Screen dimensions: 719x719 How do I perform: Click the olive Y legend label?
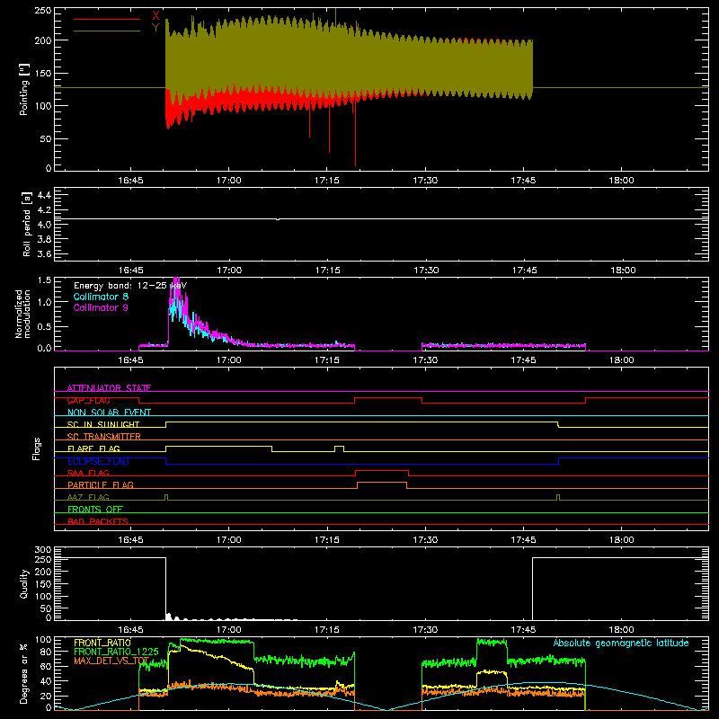click(155, 28)
